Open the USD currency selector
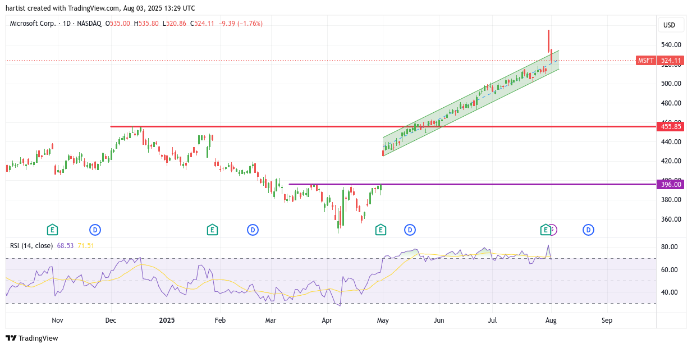This screenshot has height=348, width=692. pos(671,25)
